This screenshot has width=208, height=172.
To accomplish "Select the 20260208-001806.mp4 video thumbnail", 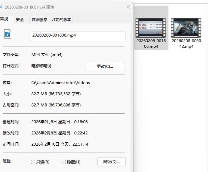I will tap(151, 28).
